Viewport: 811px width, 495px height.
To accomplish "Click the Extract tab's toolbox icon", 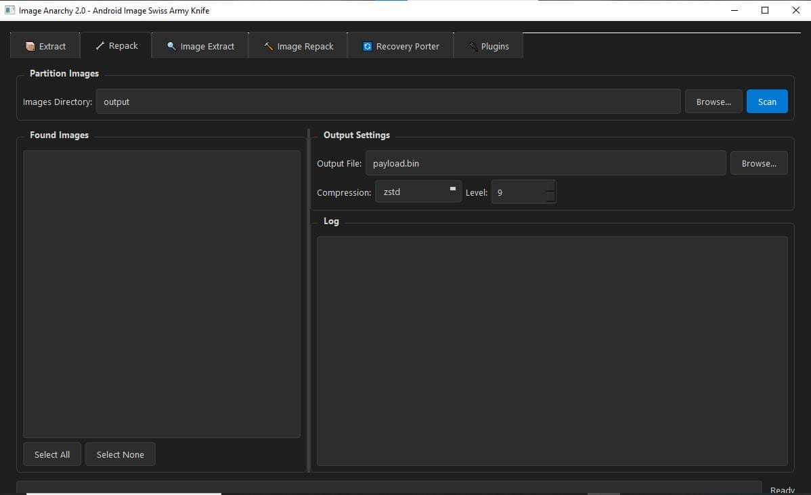I will (x=30, y=45).
